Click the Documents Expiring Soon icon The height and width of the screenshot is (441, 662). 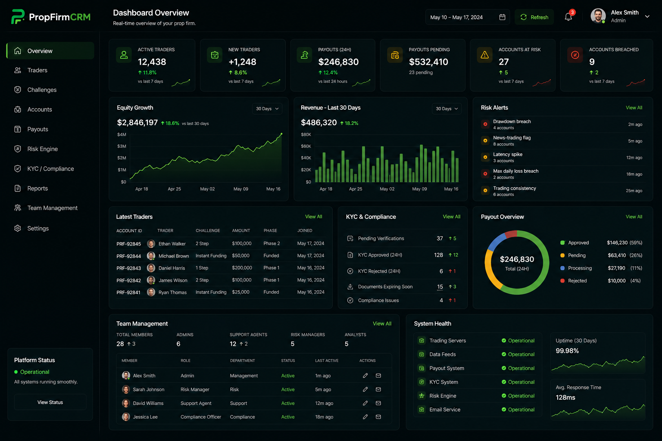[350, 286]
